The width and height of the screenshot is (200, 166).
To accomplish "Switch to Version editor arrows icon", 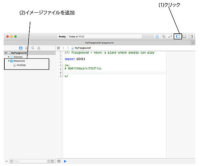I will coord(170,36).
